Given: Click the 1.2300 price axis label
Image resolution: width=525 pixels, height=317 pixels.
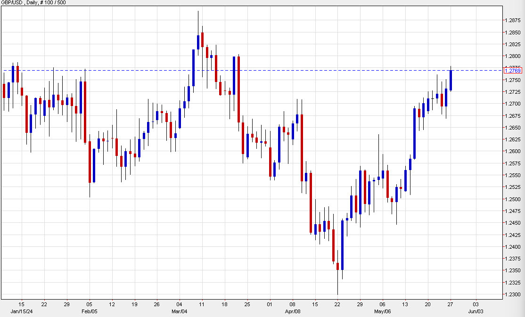Looking at the screenshot, I should point(513,293).
